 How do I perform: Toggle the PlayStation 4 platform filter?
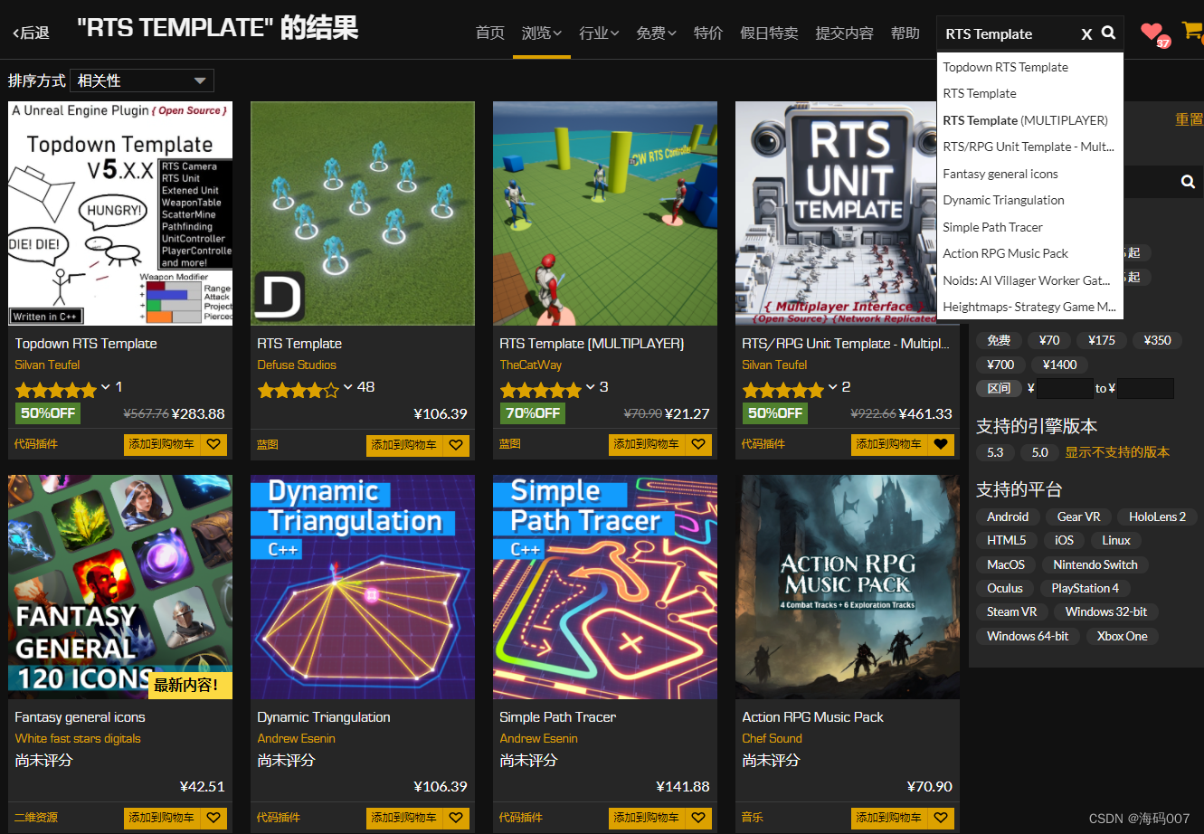tap(1085, 588)
